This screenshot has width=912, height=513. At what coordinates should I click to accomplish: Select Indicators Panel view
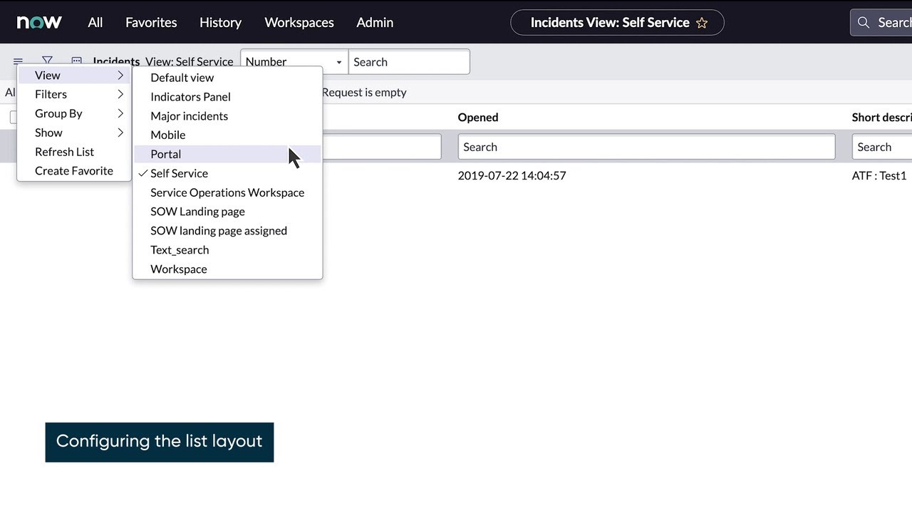click(227, 97)
